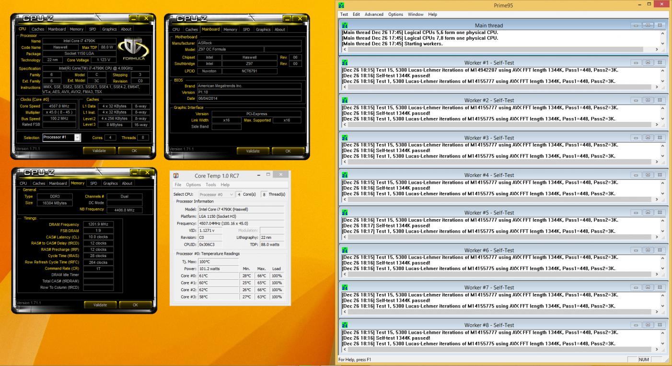Click the NUM indicator in Prime95 status bar
The width and height of the screenshot is (672, 366).
[644, 359]
